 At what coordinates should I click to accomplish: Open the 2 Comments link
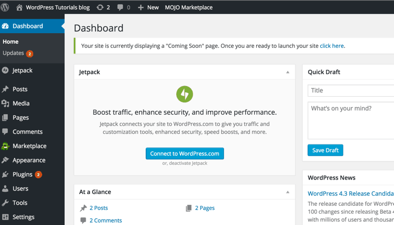[x=106, y=220]
